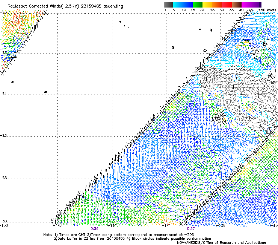Click the -28 latitude axis label
This screenshot has width=278, height=245.
point(3,178)
